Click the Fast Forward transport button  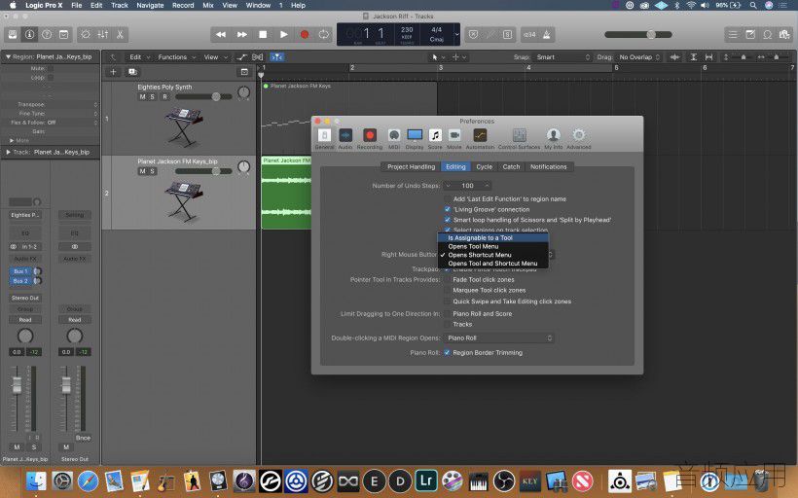tap(241, 35)
